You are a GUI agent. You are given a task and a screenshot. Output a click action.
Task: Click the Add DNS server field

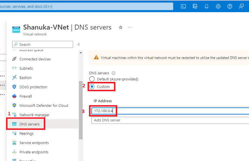[x=170, y=120]
